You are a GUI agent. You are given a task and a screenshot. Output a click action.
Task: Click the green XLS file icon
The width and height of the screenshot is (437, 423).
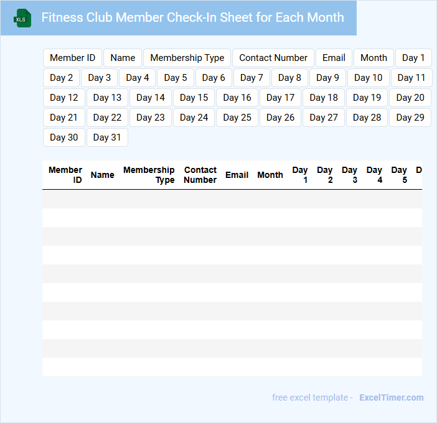pyautogui.click(x=22, y=19)
